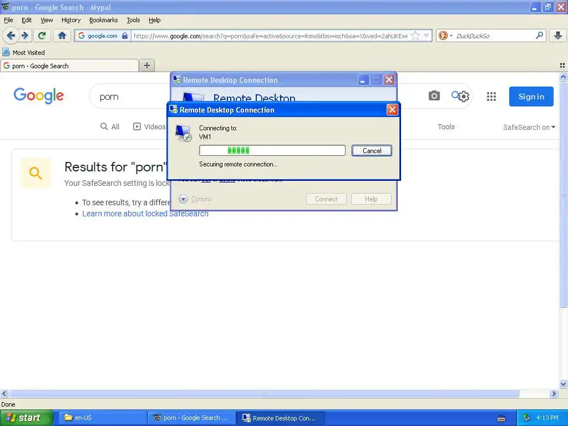Click the vertical scrollbar's up arrow
568x426 pixels.
pos(563,77)
